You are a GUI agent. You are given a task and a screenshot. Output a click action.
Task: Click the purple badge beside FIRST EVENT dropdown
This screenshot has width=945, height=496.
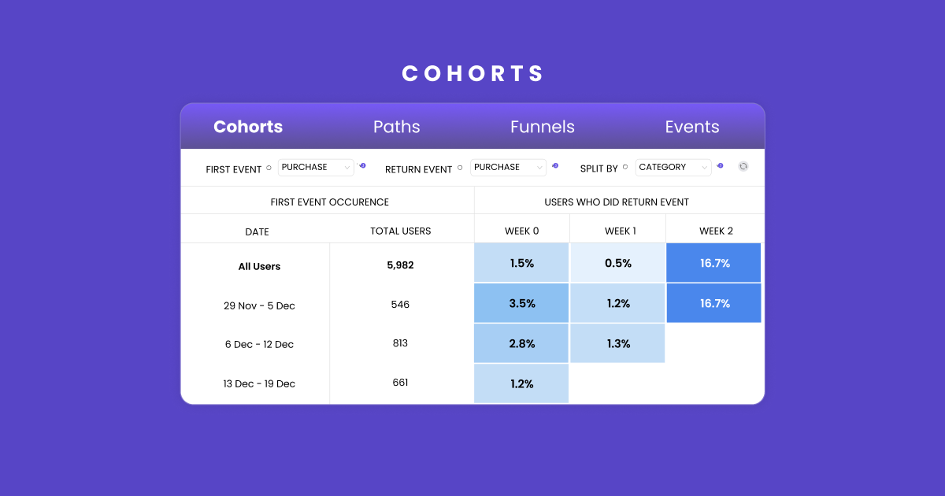click(x=363, y=166)
